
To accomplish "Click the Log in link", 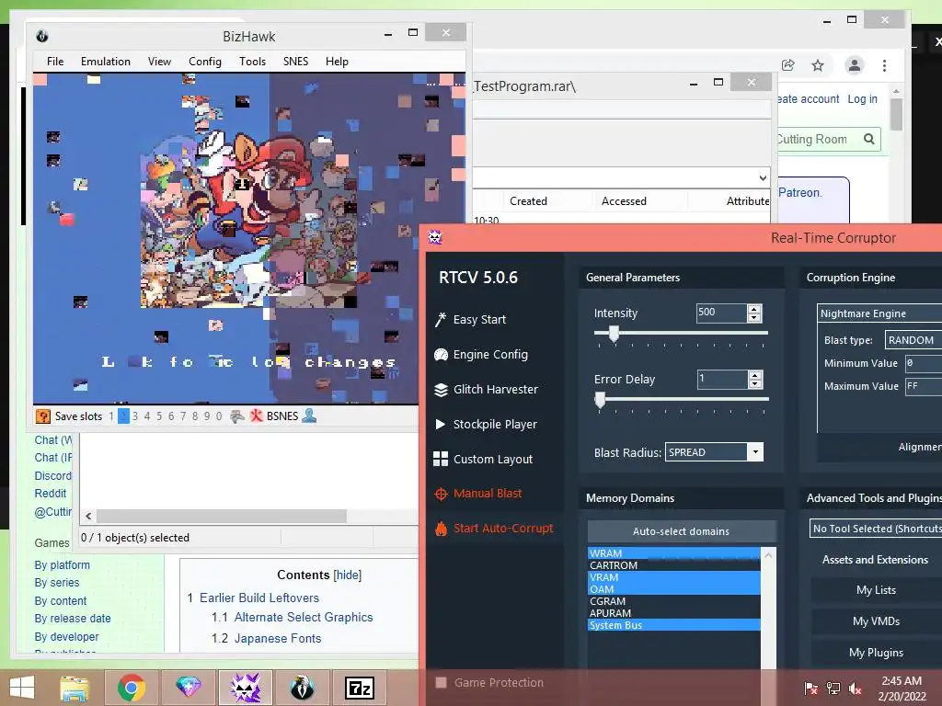I will [x=862, y=99].
